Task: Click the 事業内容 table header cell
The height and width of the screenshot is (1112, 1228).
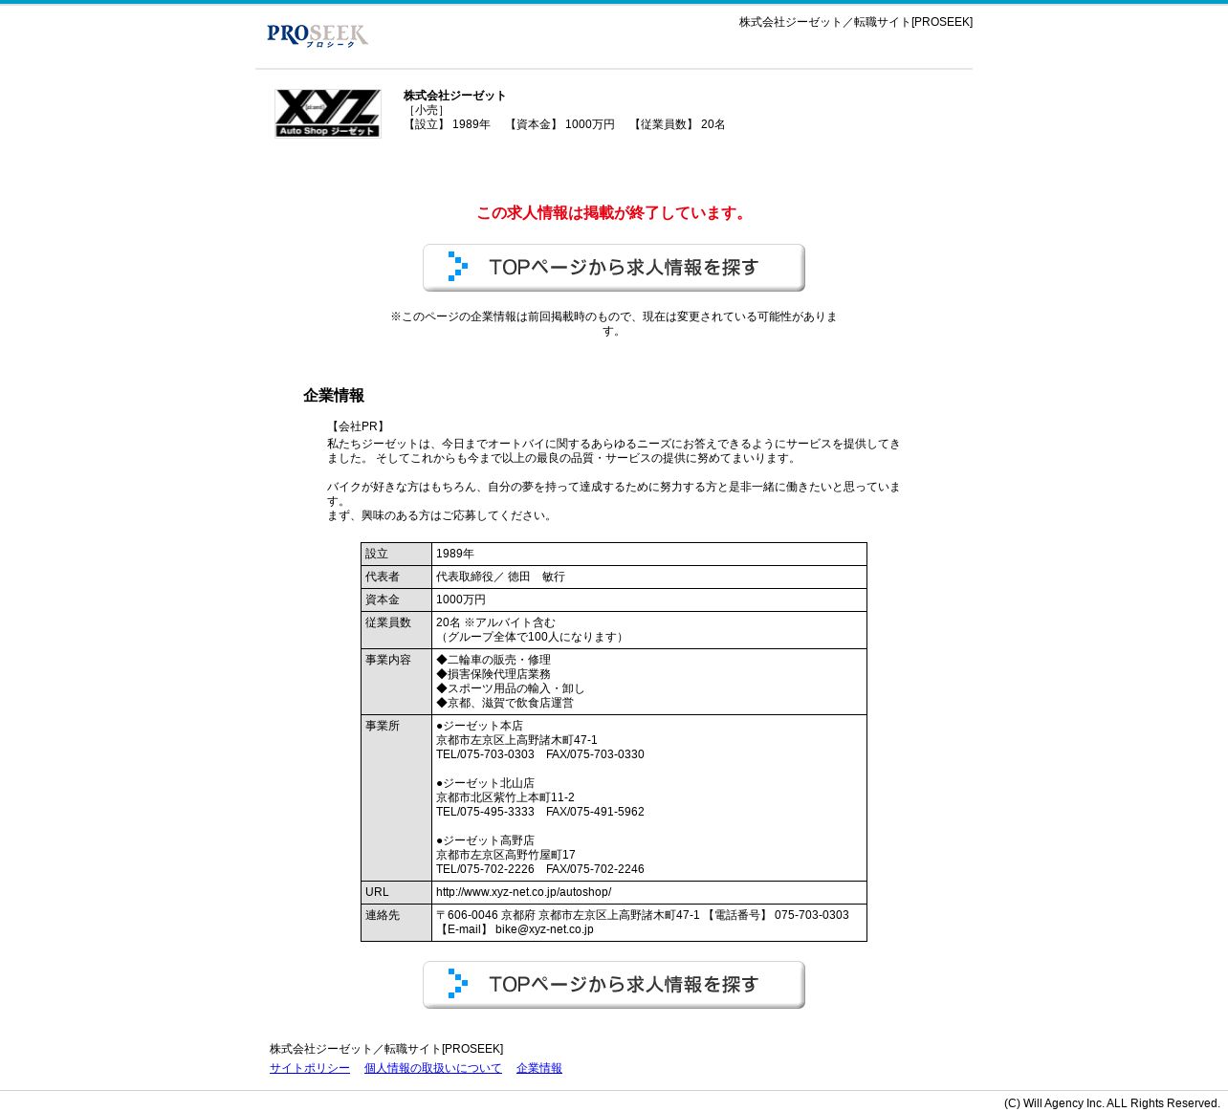Action: pos(396,682)
